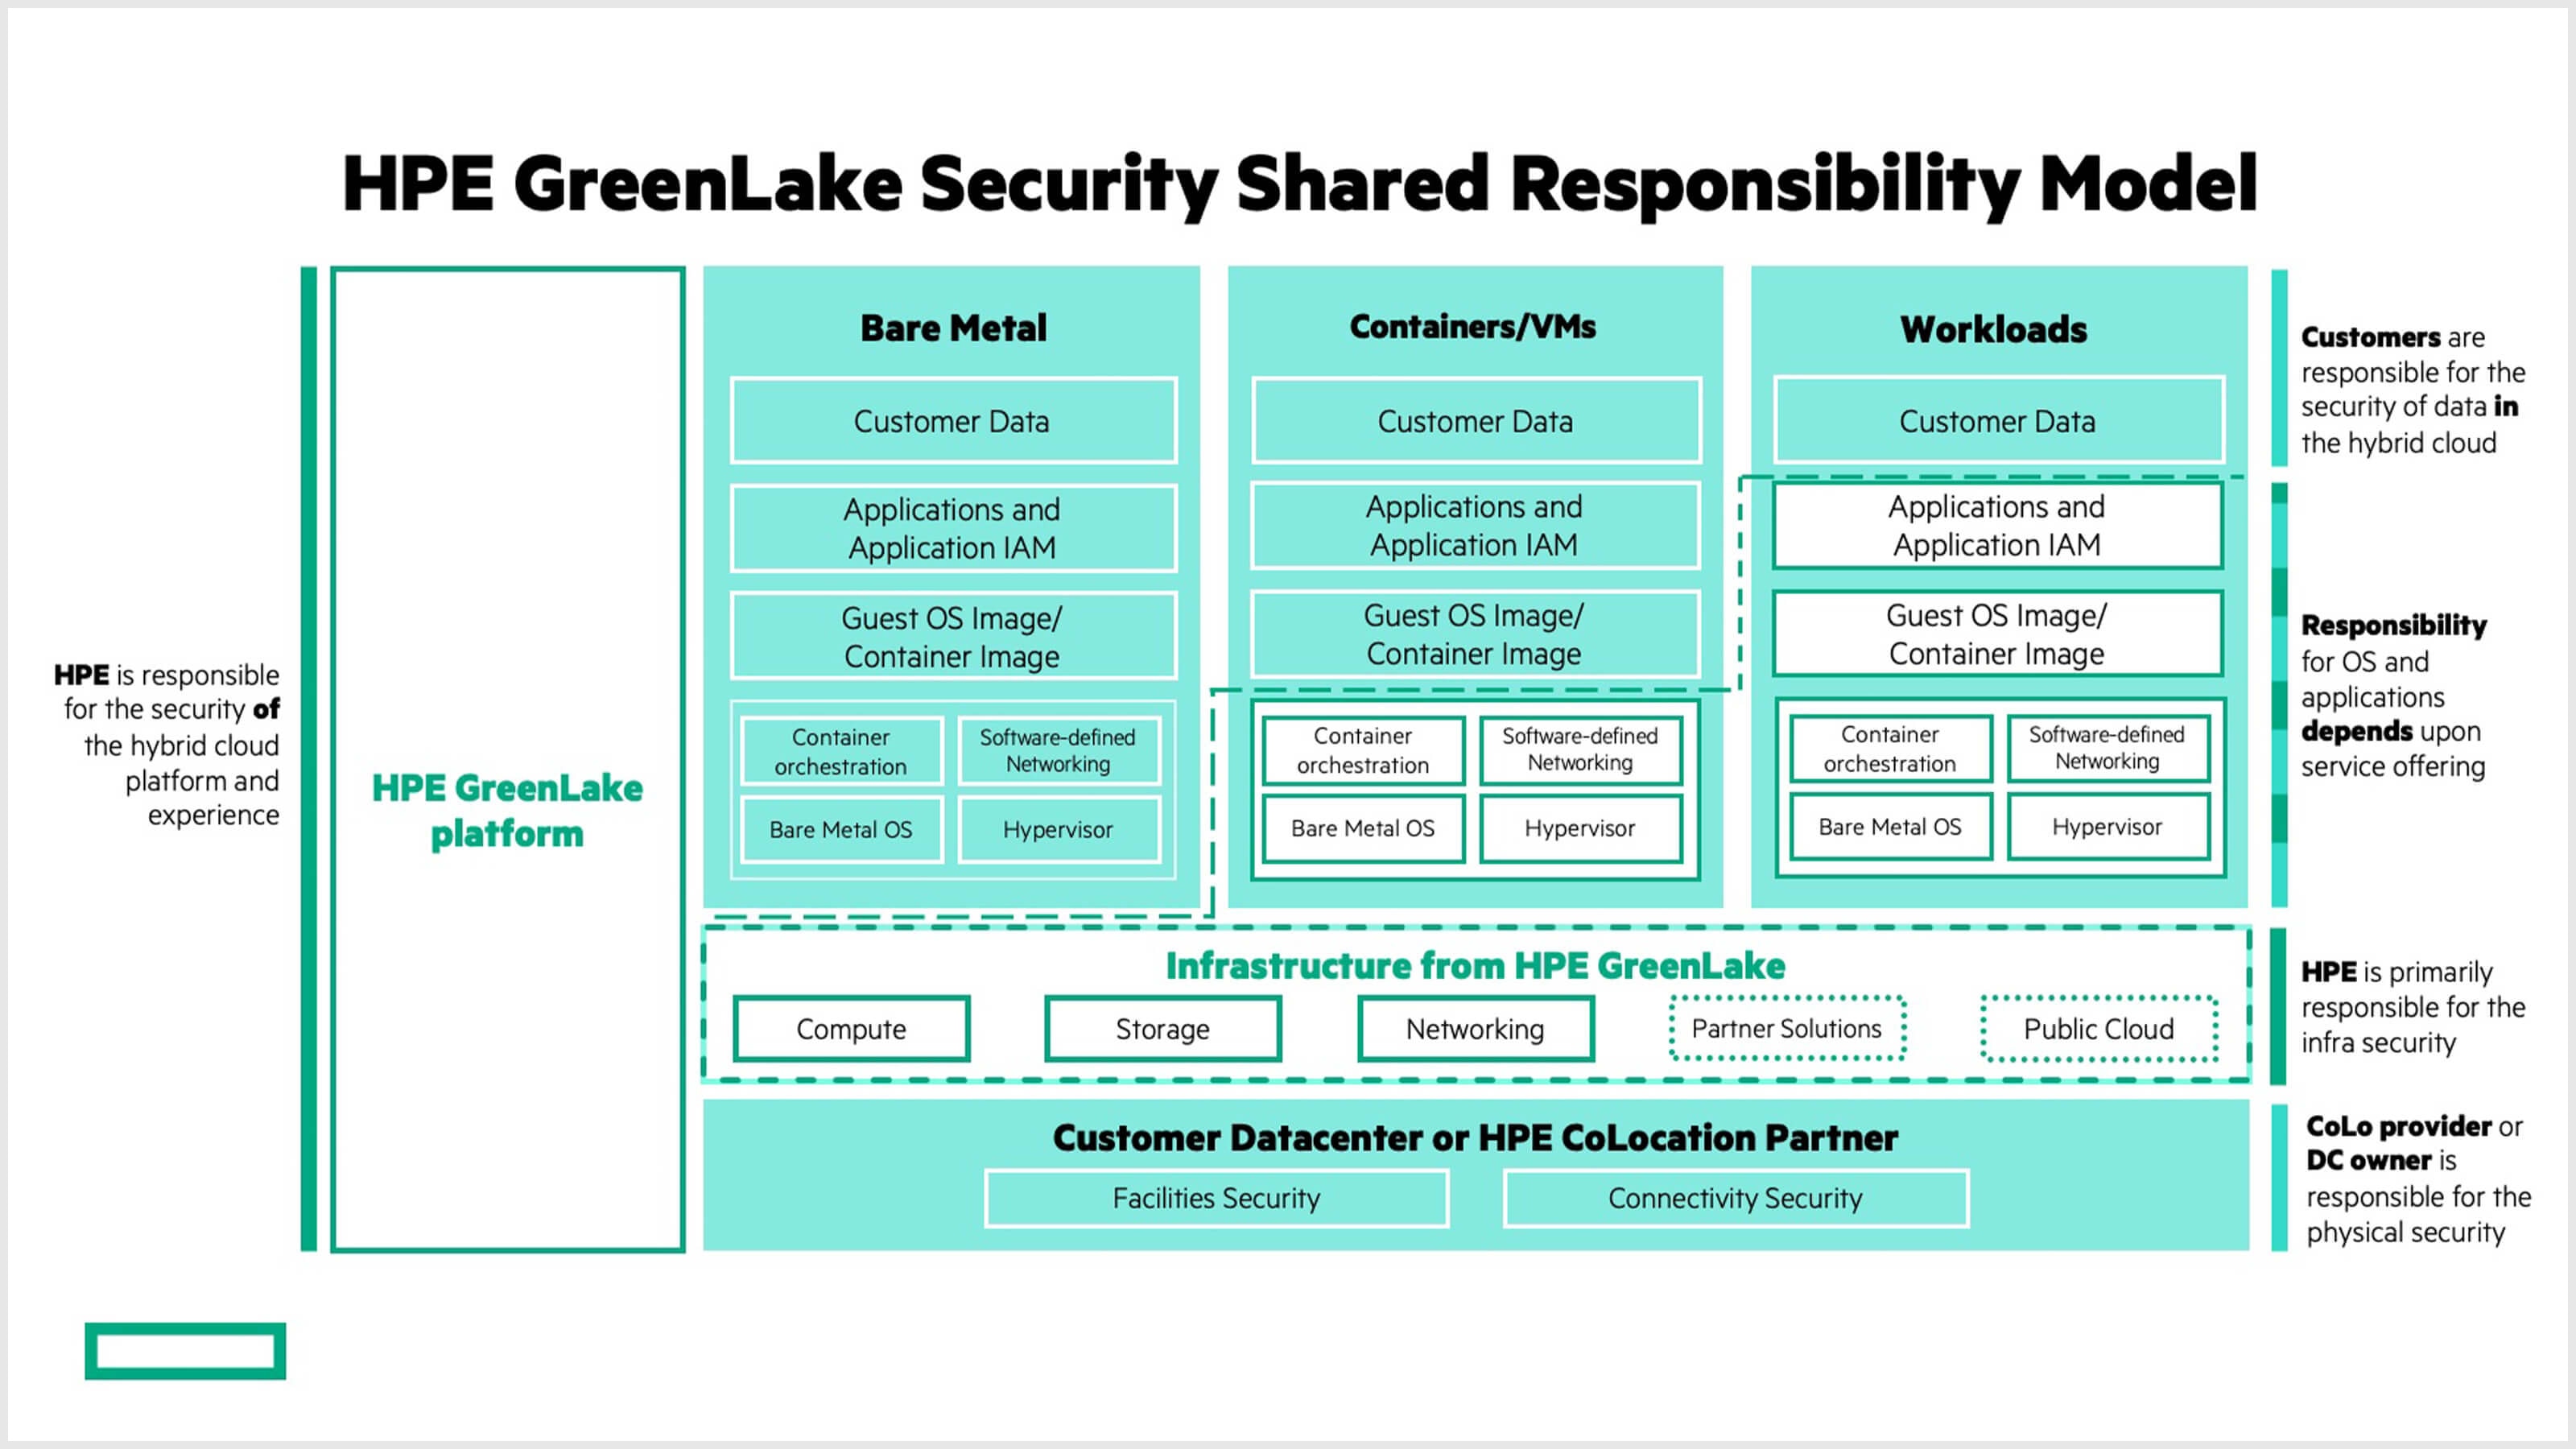Click 'Customer Datacenter or HPE CoLocation Partner' heading
This screenshot has width=2576, height=1449.
pos(1476,1138)
